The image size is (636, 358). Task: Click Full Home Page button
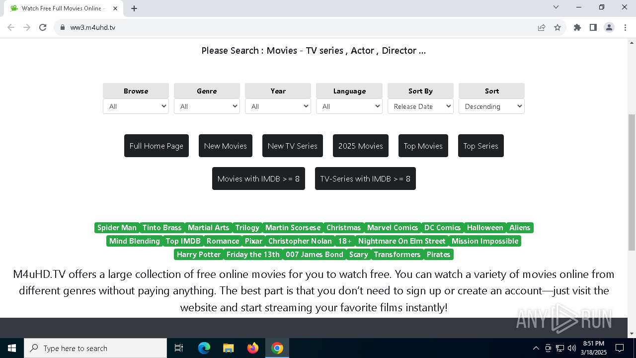[x=157, y=146]
